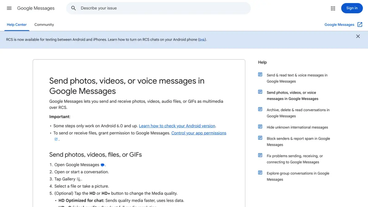The height and width of the screenshot is (207, 368).
Task: Click the search magnifier icon
Action: coord(73,8)
